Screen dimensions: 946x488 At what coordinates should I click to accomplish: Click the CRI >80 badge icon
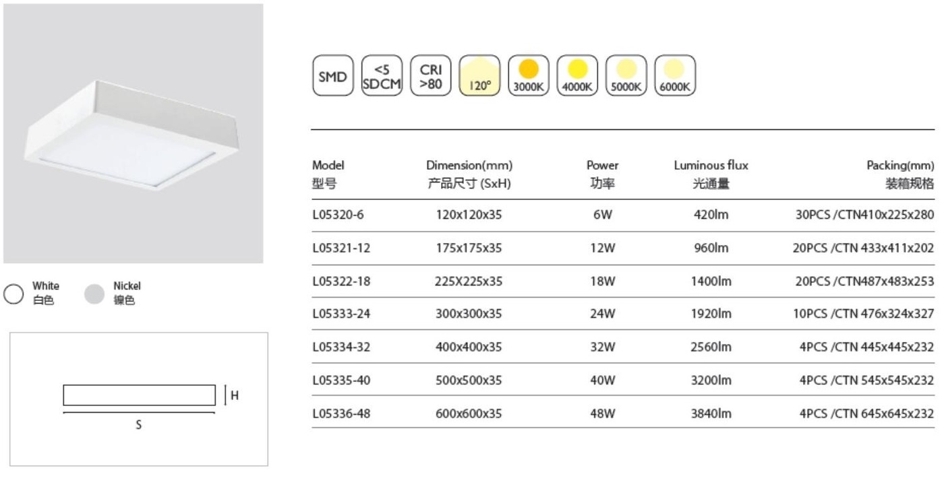click(x=430, y=75)
